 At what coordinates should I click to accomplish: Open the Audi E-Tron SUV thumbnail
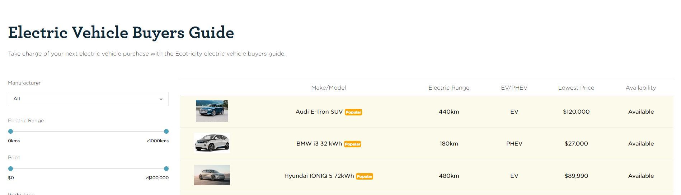[212, 111]
